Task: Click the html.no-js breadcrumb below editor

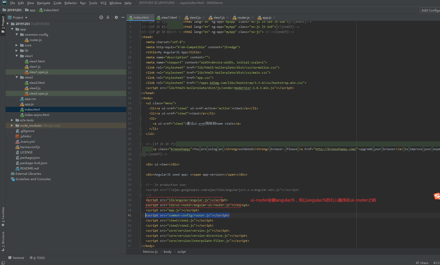Action: (150, 251)
